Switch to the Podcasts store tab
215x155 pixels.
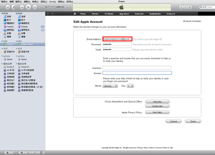[x=139, y=14]
